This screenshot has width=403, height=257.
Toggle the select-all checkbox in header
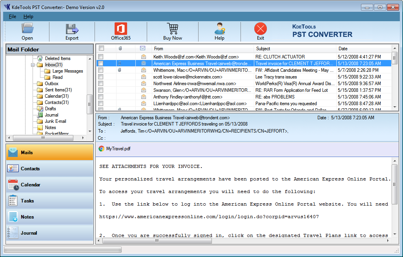click(102, 48)
